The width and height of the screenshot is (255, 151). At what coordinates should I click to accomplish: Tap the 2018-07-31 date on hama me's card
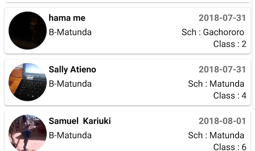[222, 18]
